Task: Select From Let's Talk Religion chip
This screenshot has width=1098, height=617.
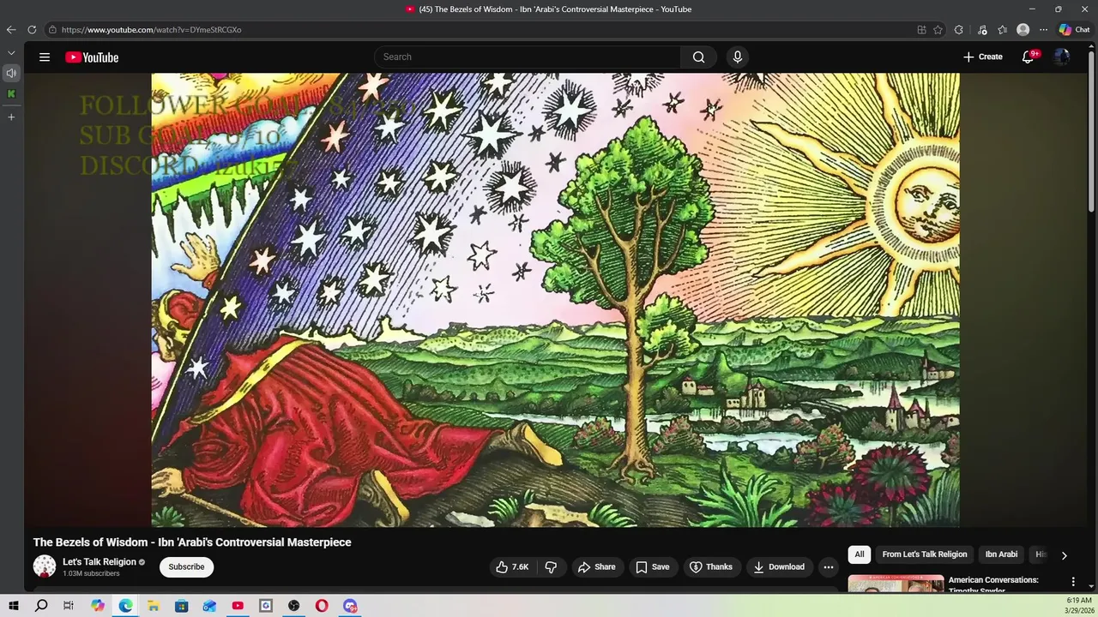Action: click(924, 554)
